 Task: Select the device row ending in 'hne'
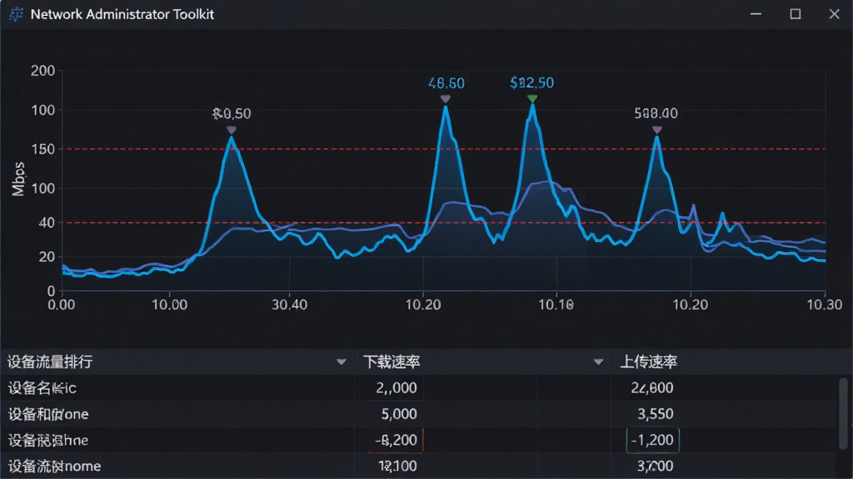click(418, 440)
